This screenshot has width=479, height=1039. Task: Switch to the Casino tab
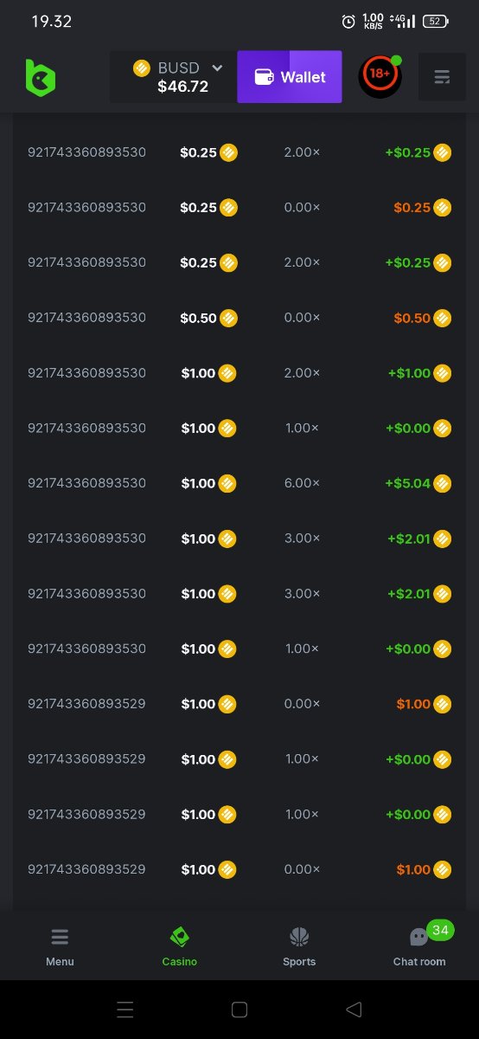click(180, 945)
